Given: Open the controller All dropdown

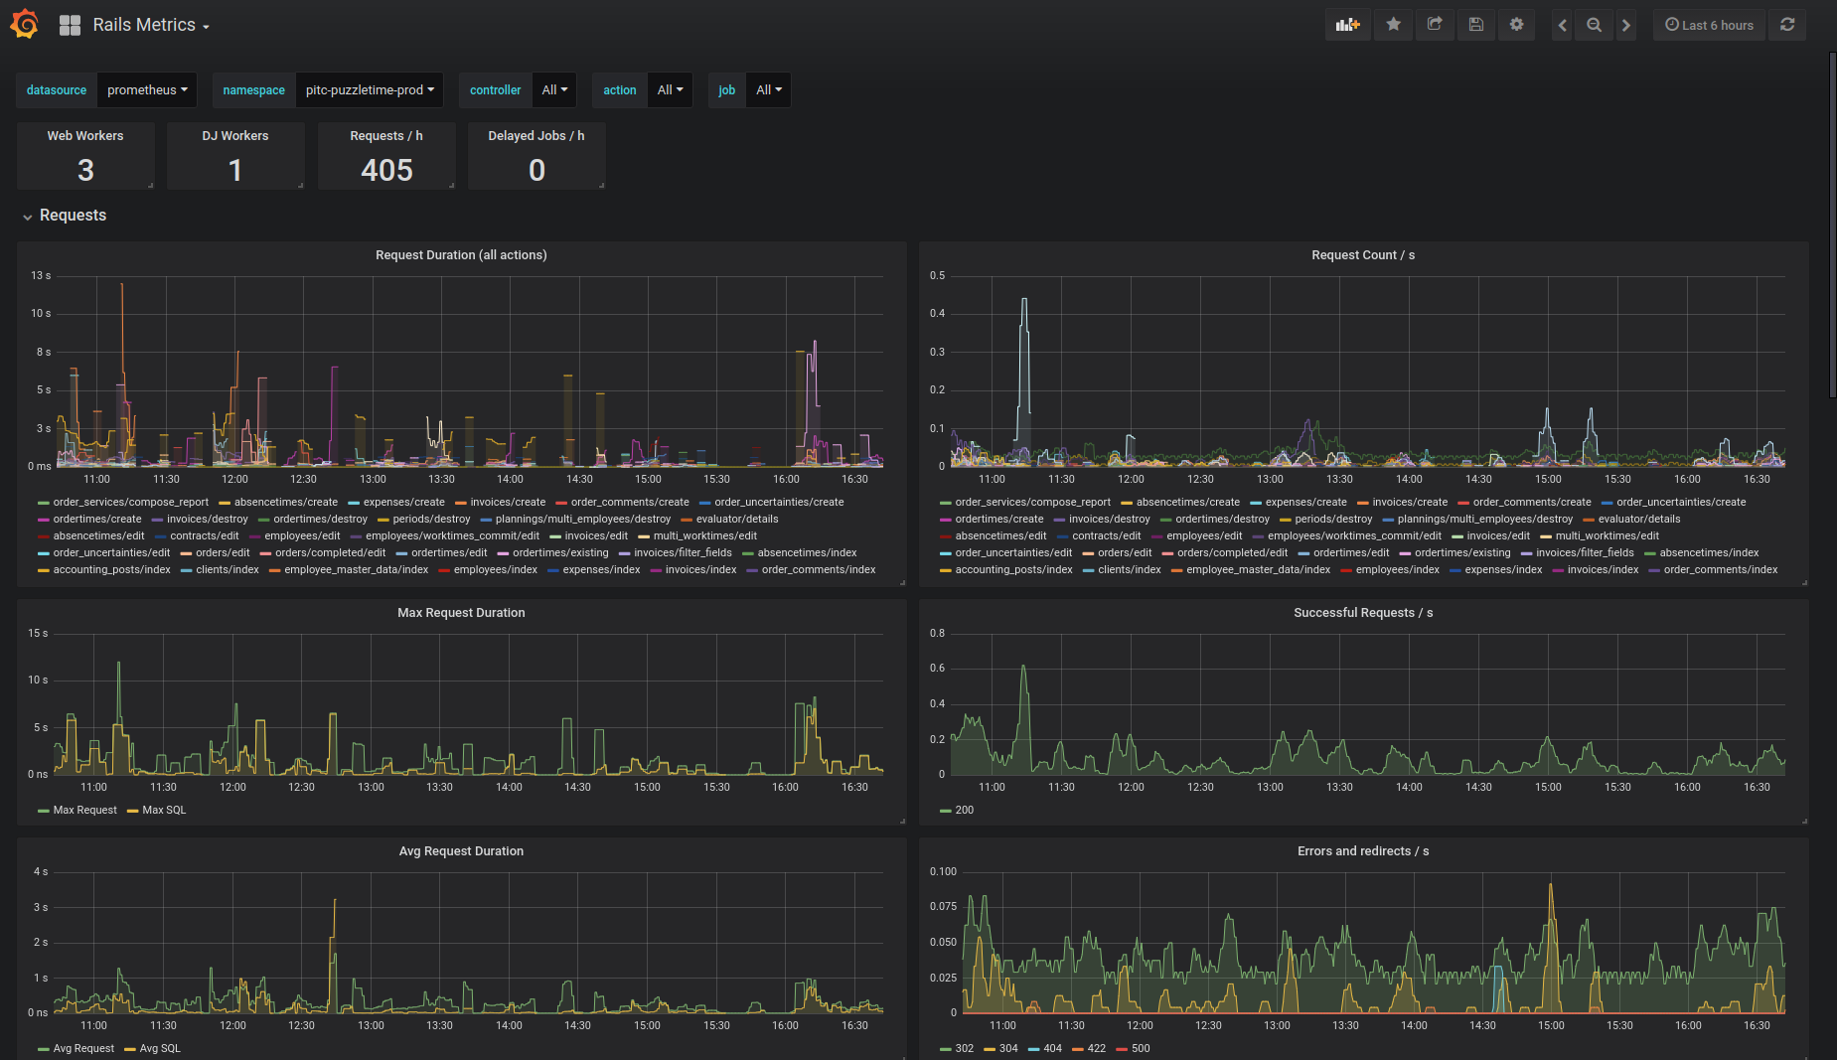Looking at the screenshot, I should click(554, 89).
